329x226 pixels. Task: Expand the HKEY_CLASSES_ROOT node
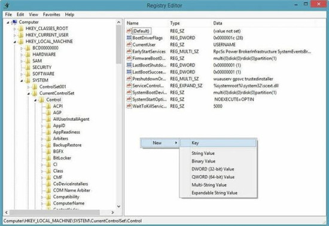pyautogui.click(x=15, y=29)
